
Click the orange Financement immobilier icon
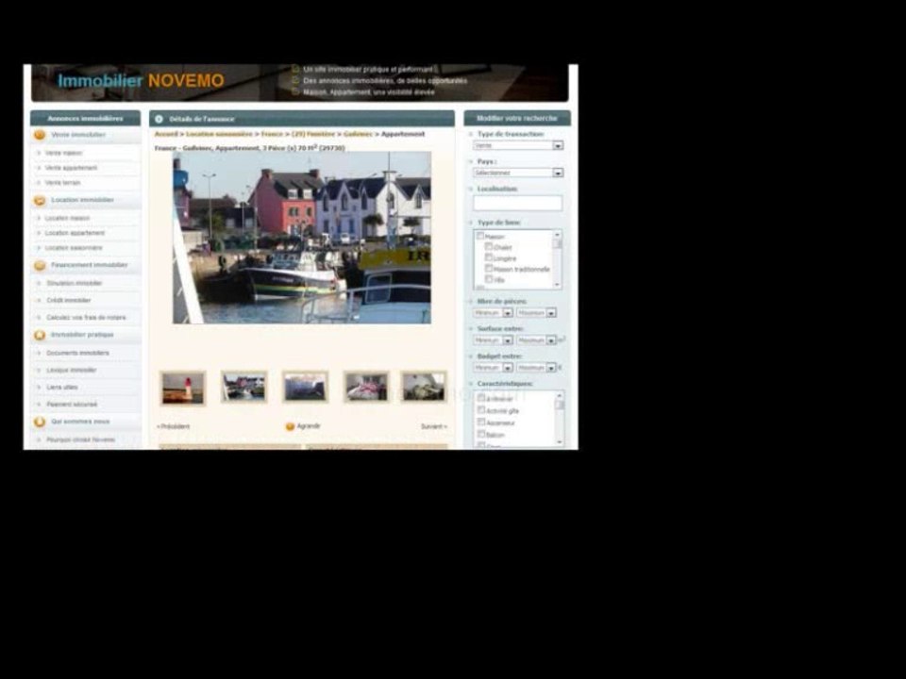click(40, 266)
